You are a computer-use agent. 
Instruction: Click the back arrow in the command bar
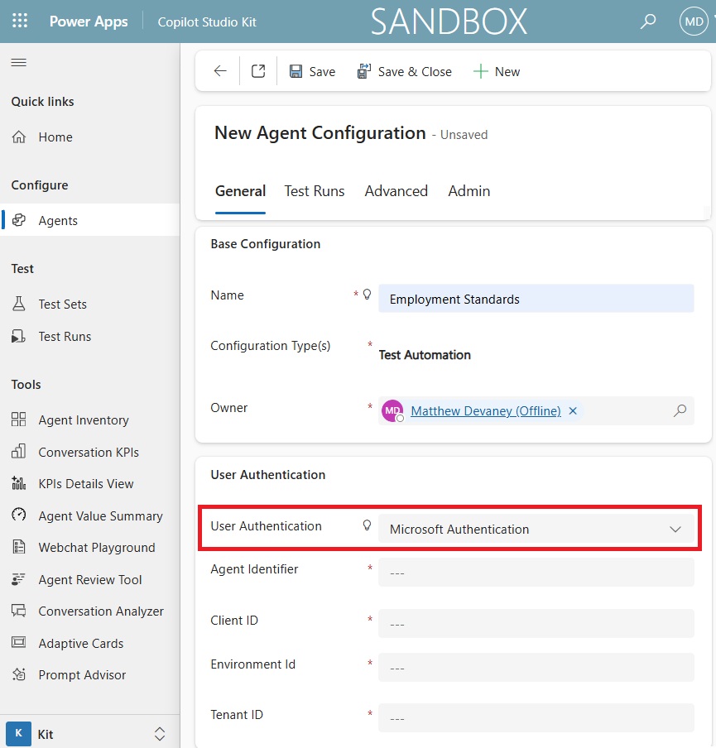point(220,72)
